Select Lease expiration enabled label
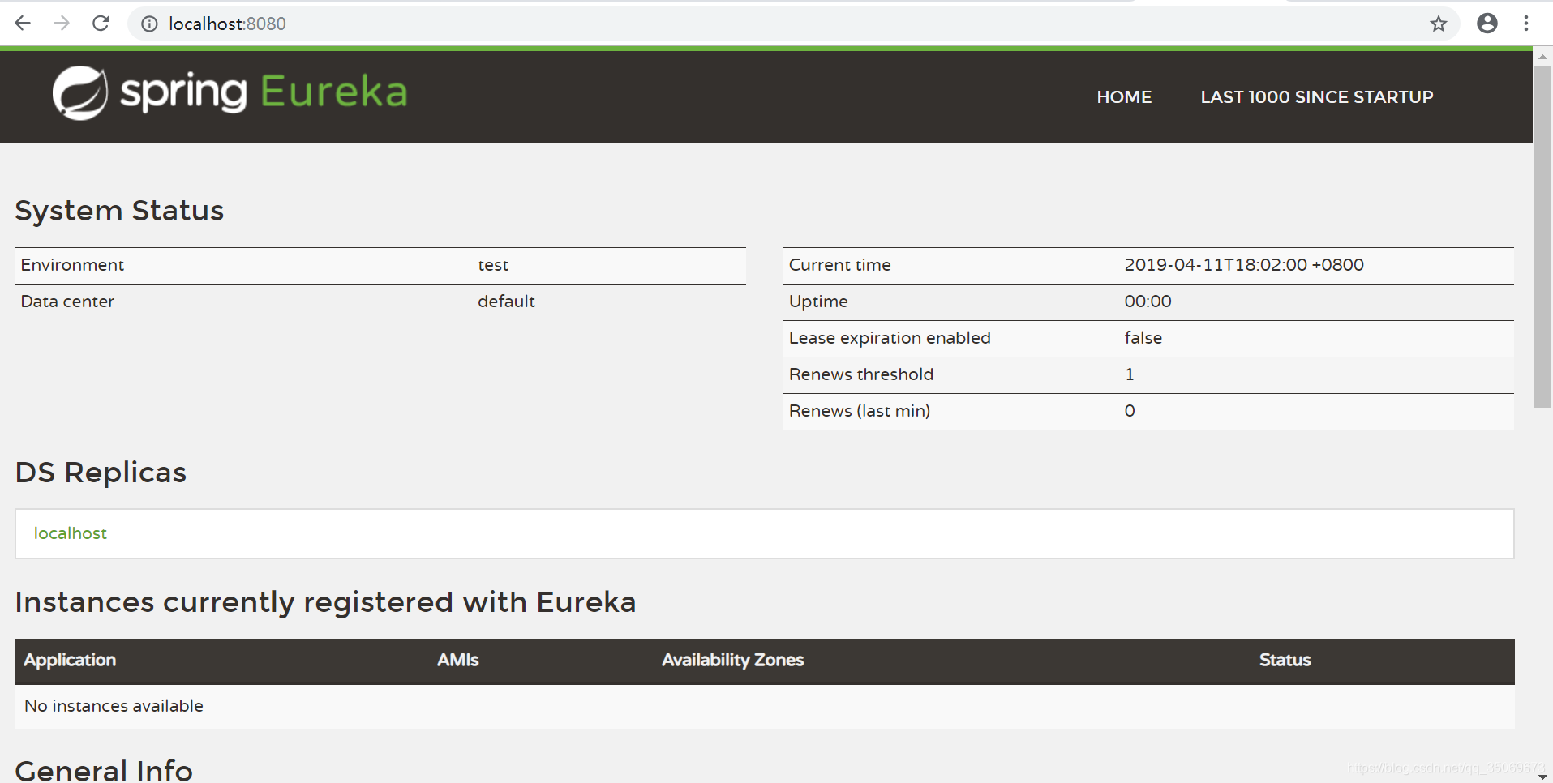 [890, 338]
